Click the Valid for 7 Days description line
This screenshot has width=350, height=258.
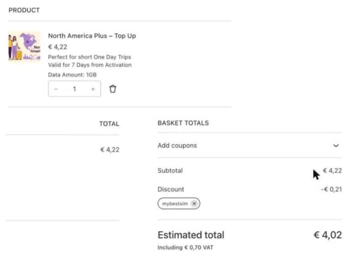tap(90, 65)
